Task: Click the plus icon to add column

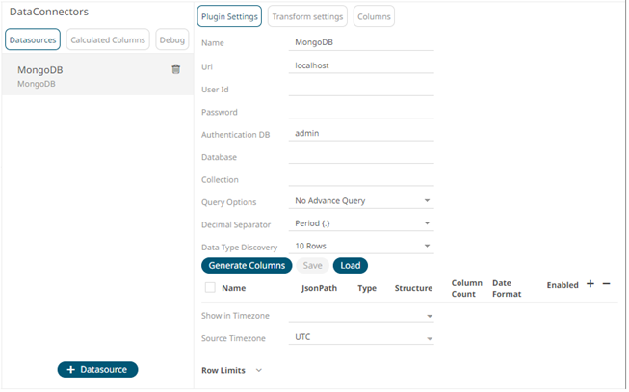Action: click(x=590, y=284)
